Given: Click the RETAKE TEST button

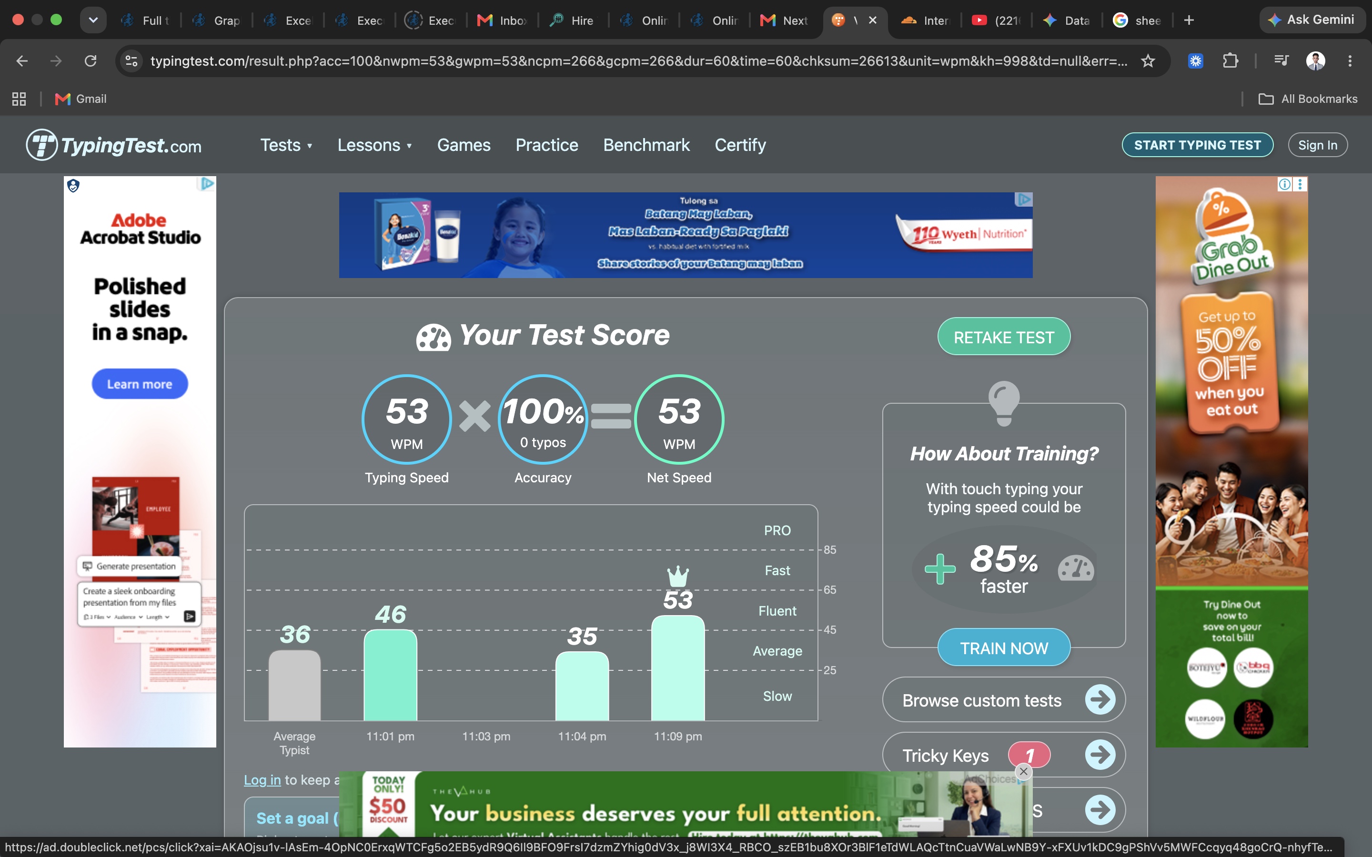Looking at the screenshot, I should [x=1003, y=337].
